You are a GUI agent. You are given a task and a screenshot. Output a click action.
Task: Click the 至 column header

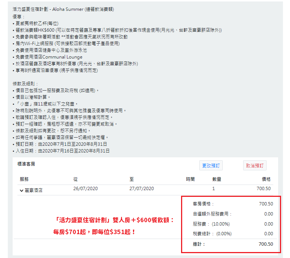click(x=132, y=179)
